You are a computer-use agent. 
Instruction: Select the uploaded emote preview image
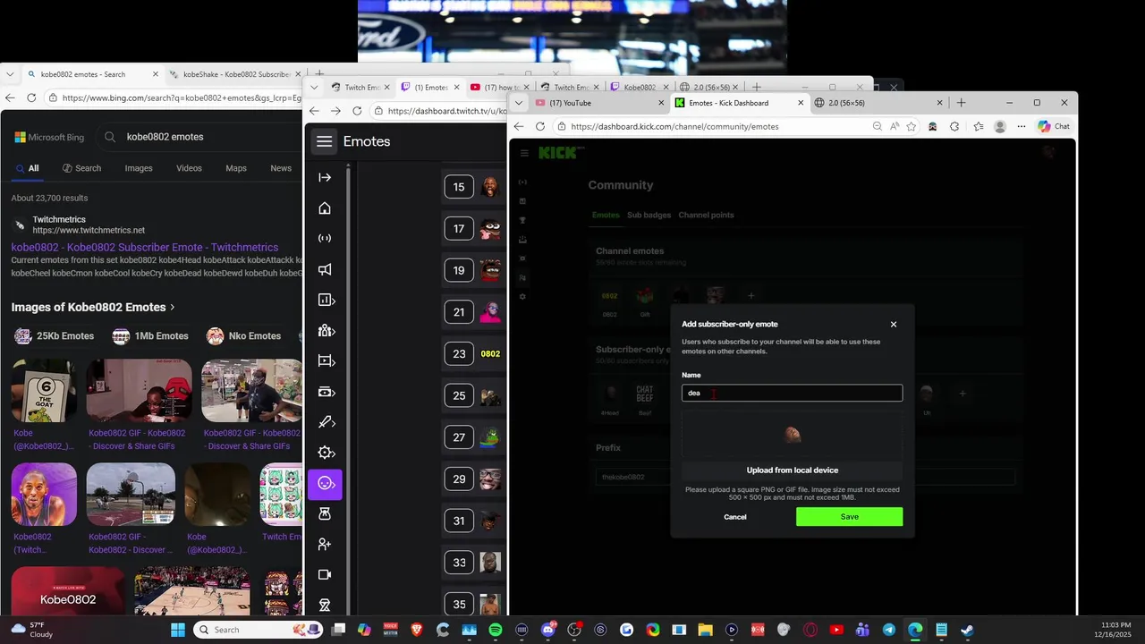coord(793,435)
